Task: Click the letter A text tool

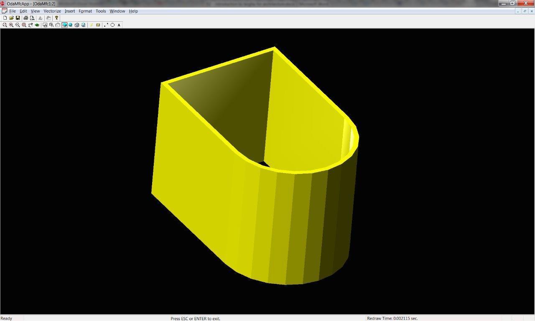Action: coord(119,25)
